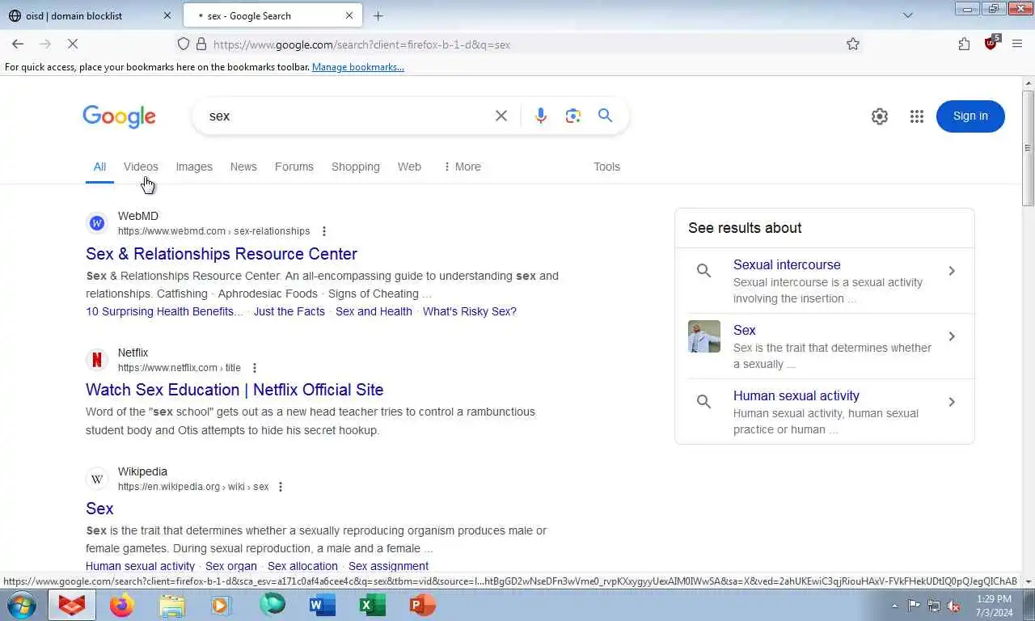Stop loading the page
This screenshot has width=1035, height=621.
(72, 44)
